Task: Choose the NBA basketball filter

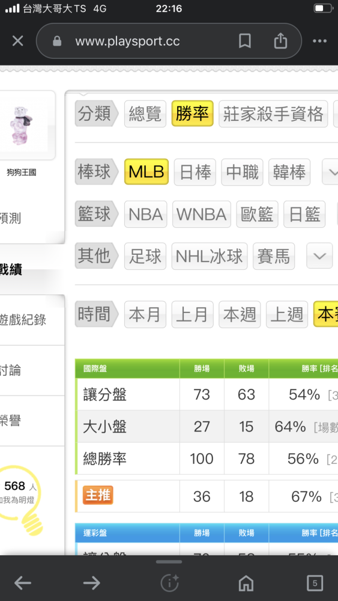Action: (146, 215)
